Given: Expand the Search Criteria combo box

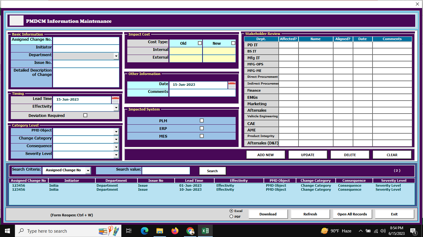Looking at the screenshot, I should click(88, 170).
